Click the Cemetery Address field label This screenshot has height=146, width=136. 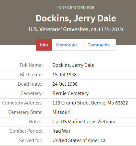click(22, 103)
